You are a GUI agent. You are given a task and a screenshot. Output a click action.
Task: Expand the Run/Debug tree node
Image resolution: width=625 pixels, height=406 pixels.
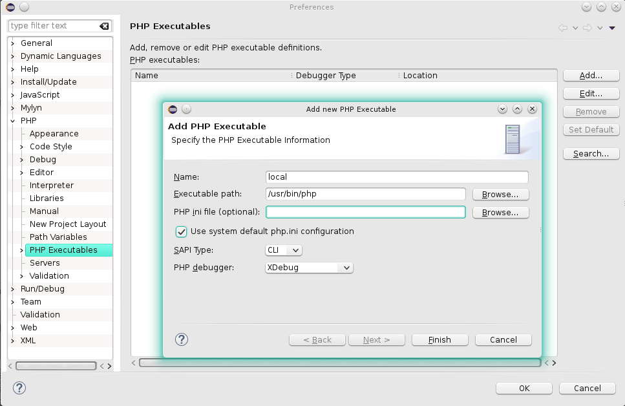click(13, 289)
